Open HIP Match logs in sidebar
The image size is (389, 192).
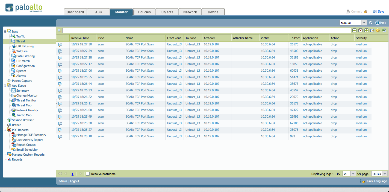click(23, 61)
